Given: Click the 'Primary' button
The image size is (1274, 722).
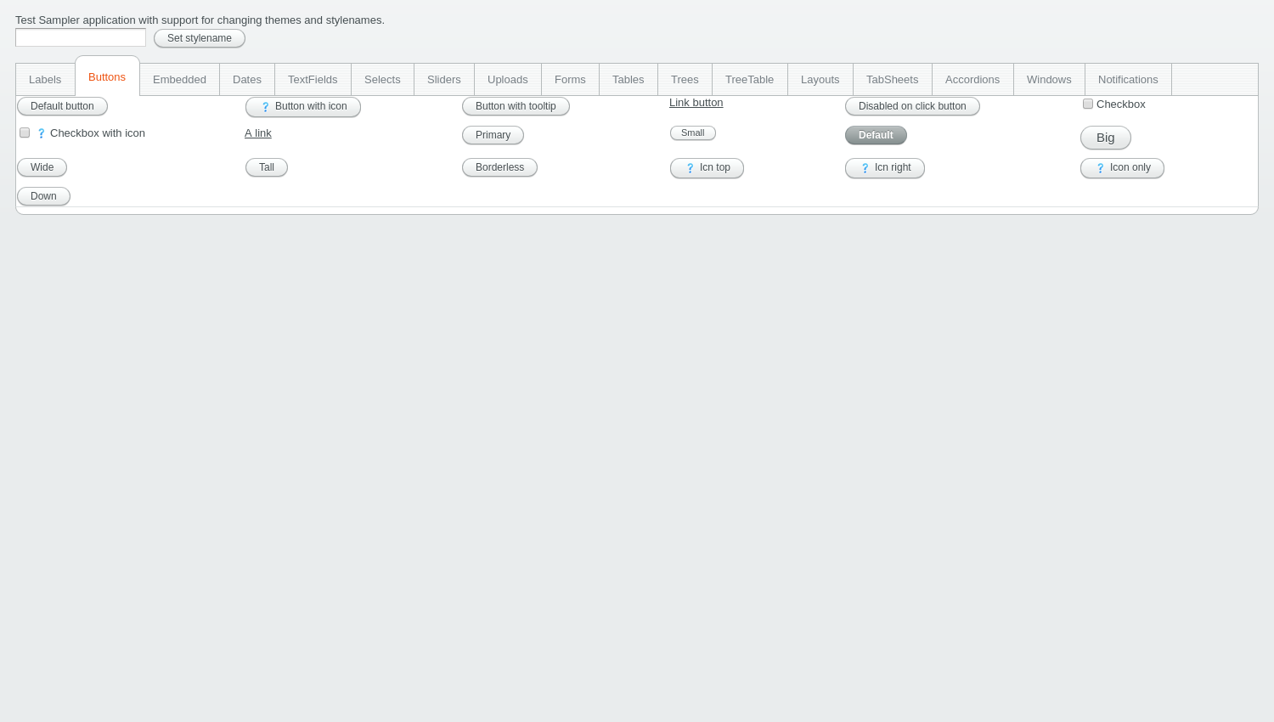Looking at the screenshot, I should (493, 135).
